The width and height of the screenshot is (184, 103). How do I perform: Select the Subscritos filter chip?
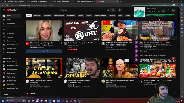[37, 15]
